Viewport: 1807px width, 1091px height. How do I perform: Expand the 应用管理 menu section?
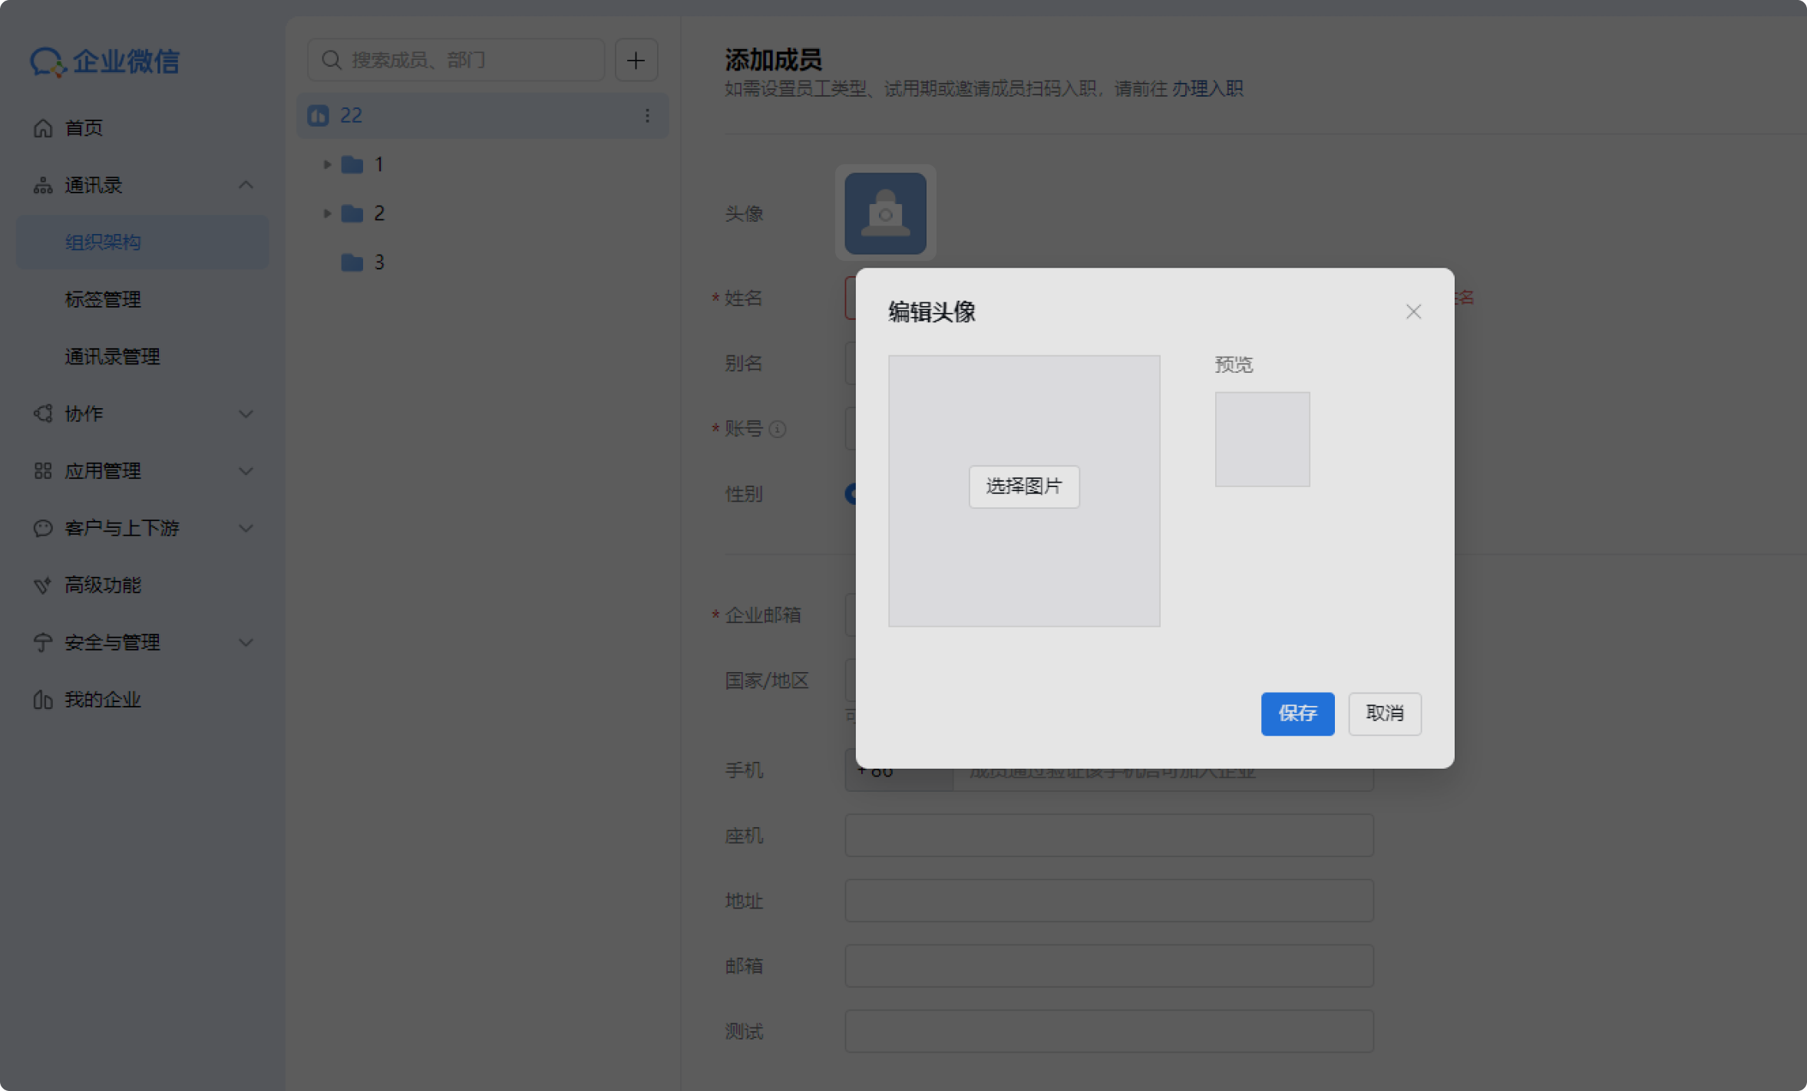[246, 471]
